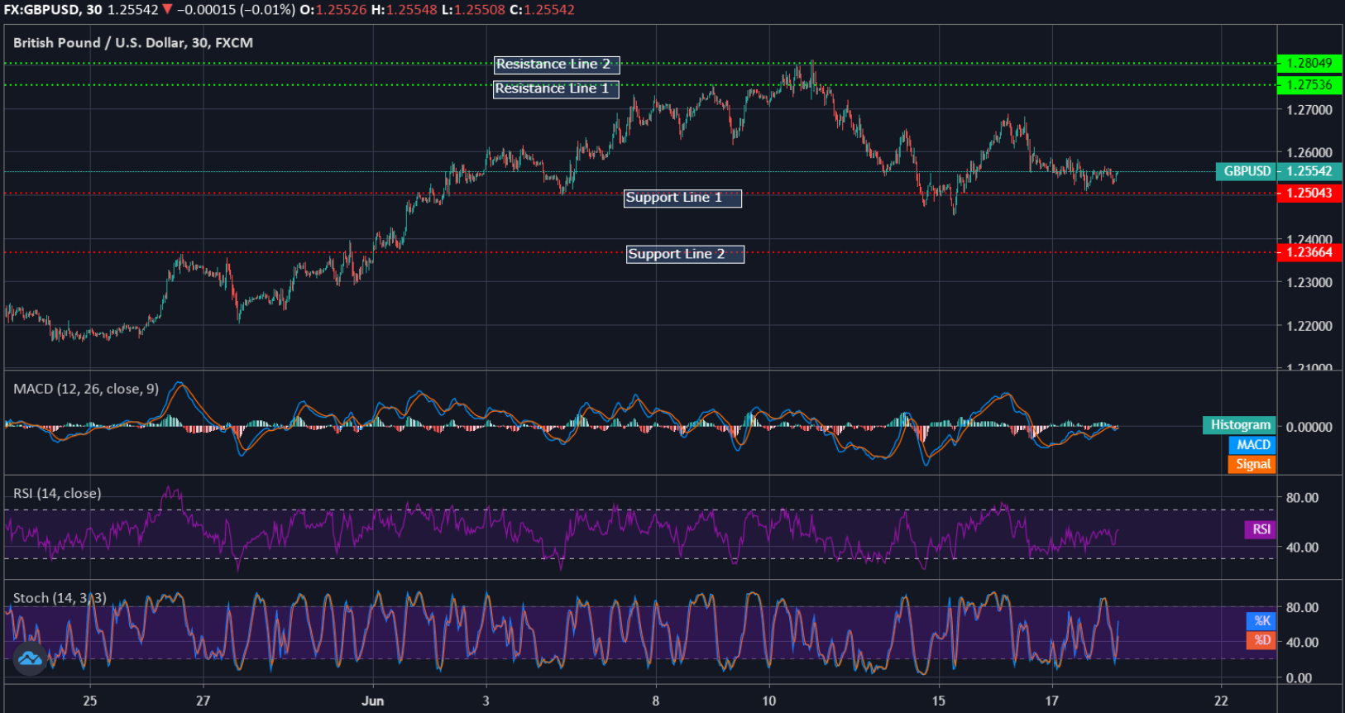
Task: Click the TradingView cloud logo icon
Action: click(x=30, y=658)
